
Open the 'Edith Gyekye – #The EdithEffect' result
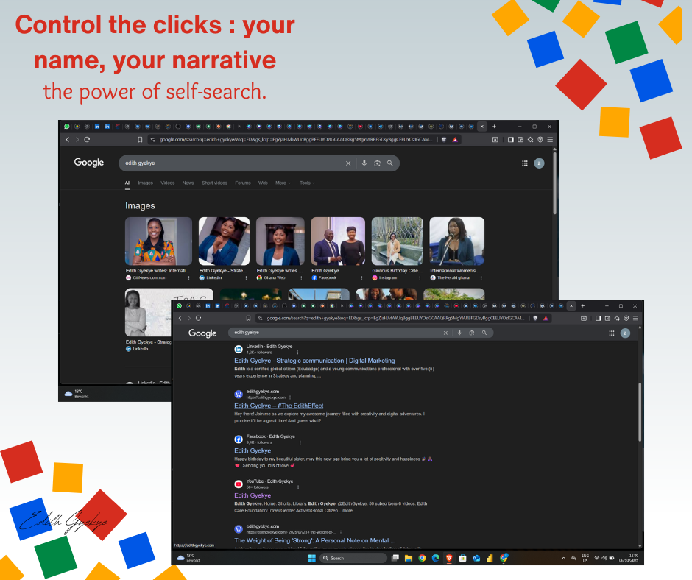coord(278,406)
